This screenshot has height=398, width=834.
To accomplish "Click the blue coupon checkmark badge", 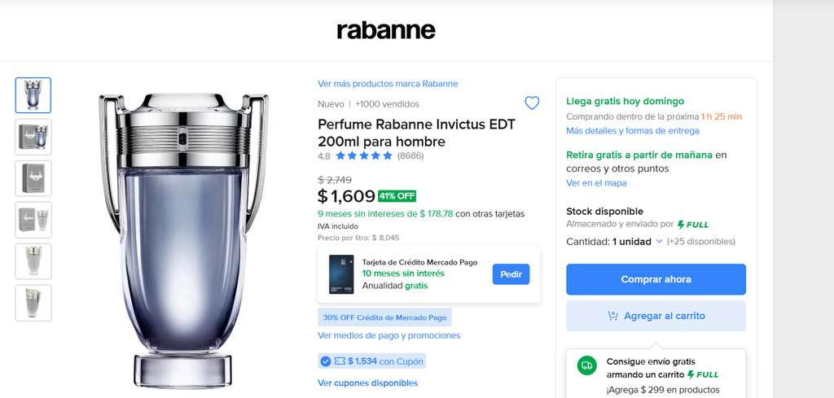I will [x=326, y=361].
